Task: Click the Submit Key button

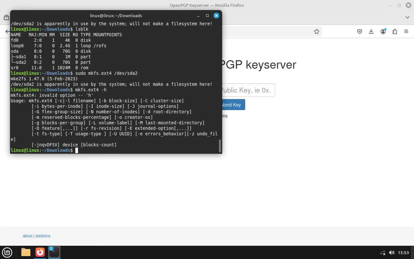Action: 233,105
